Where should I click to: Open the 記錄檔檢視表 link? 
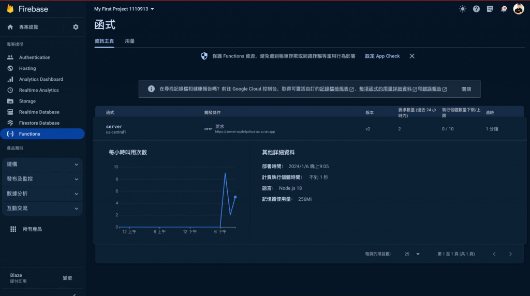click(x=336, y=89)
